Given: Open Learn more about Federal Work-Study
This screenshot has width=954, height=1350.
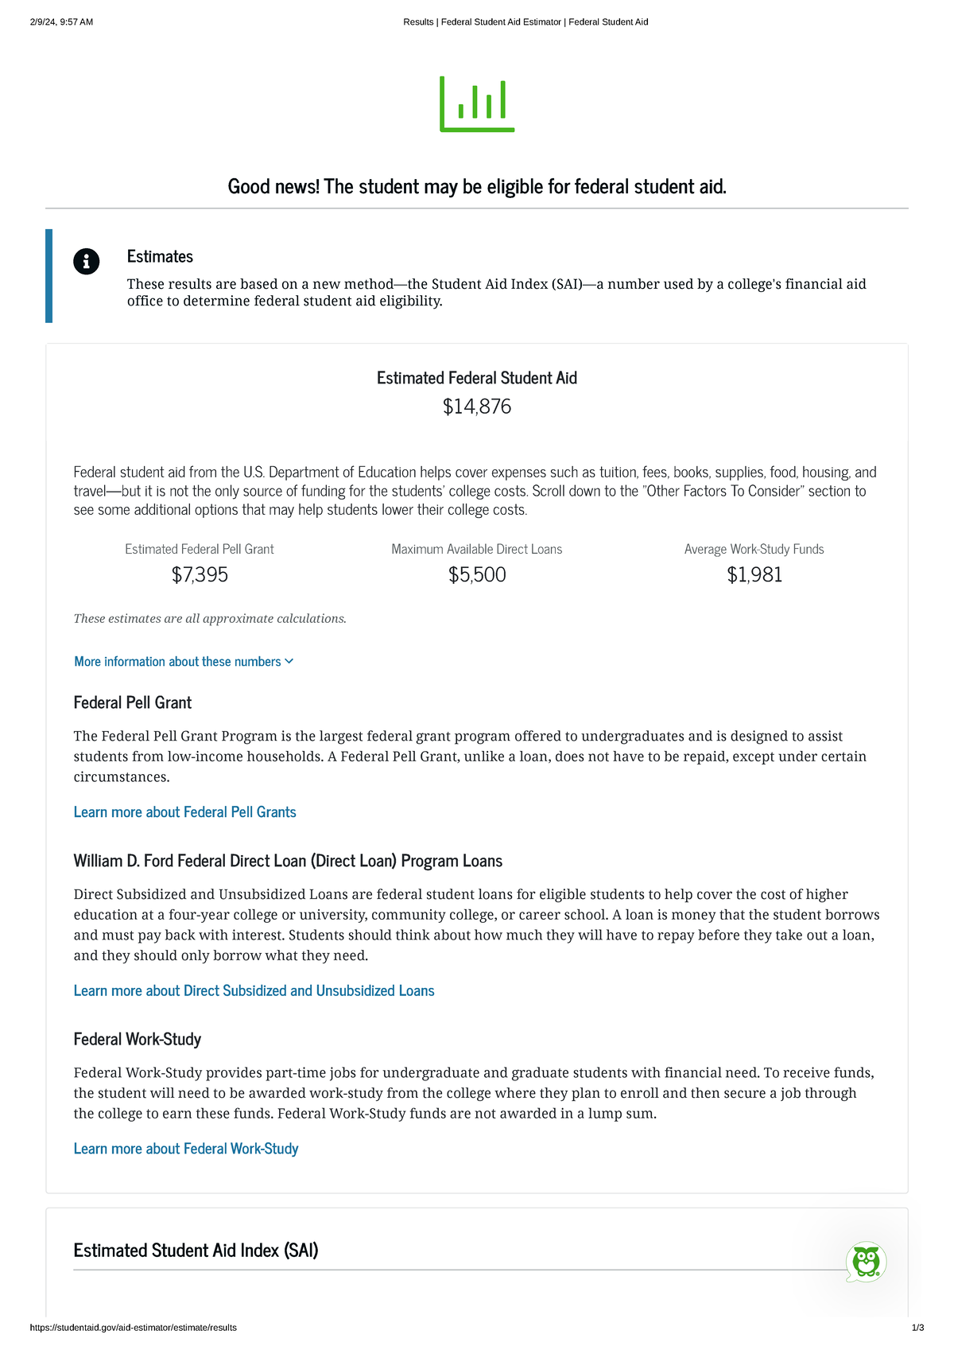Looking at the screenshot, I should tap(186, 1149).
